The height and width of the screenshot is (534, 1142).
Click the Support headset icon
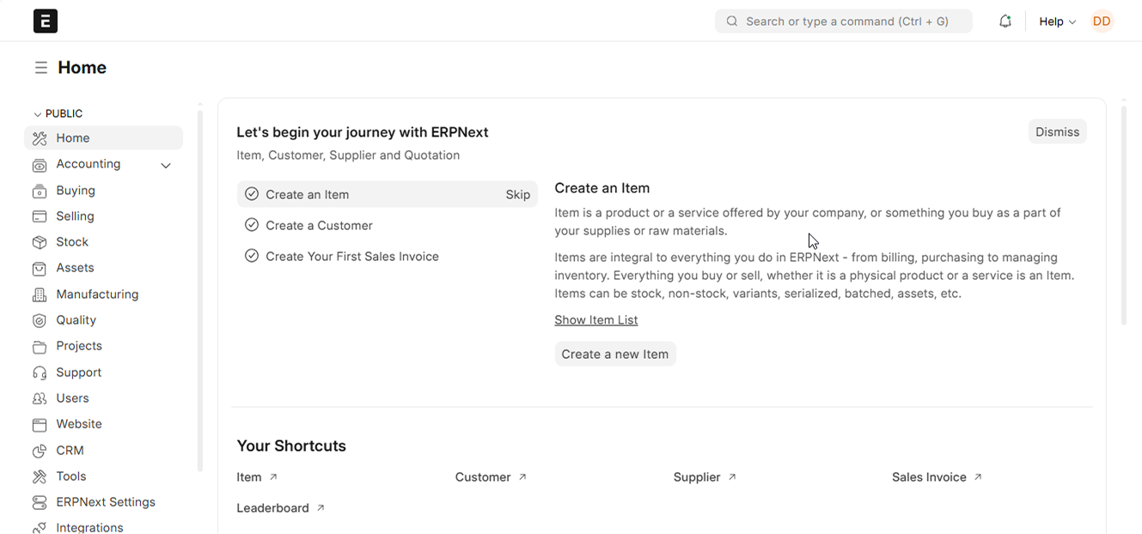pyautogui.click(x=40, y=373)
